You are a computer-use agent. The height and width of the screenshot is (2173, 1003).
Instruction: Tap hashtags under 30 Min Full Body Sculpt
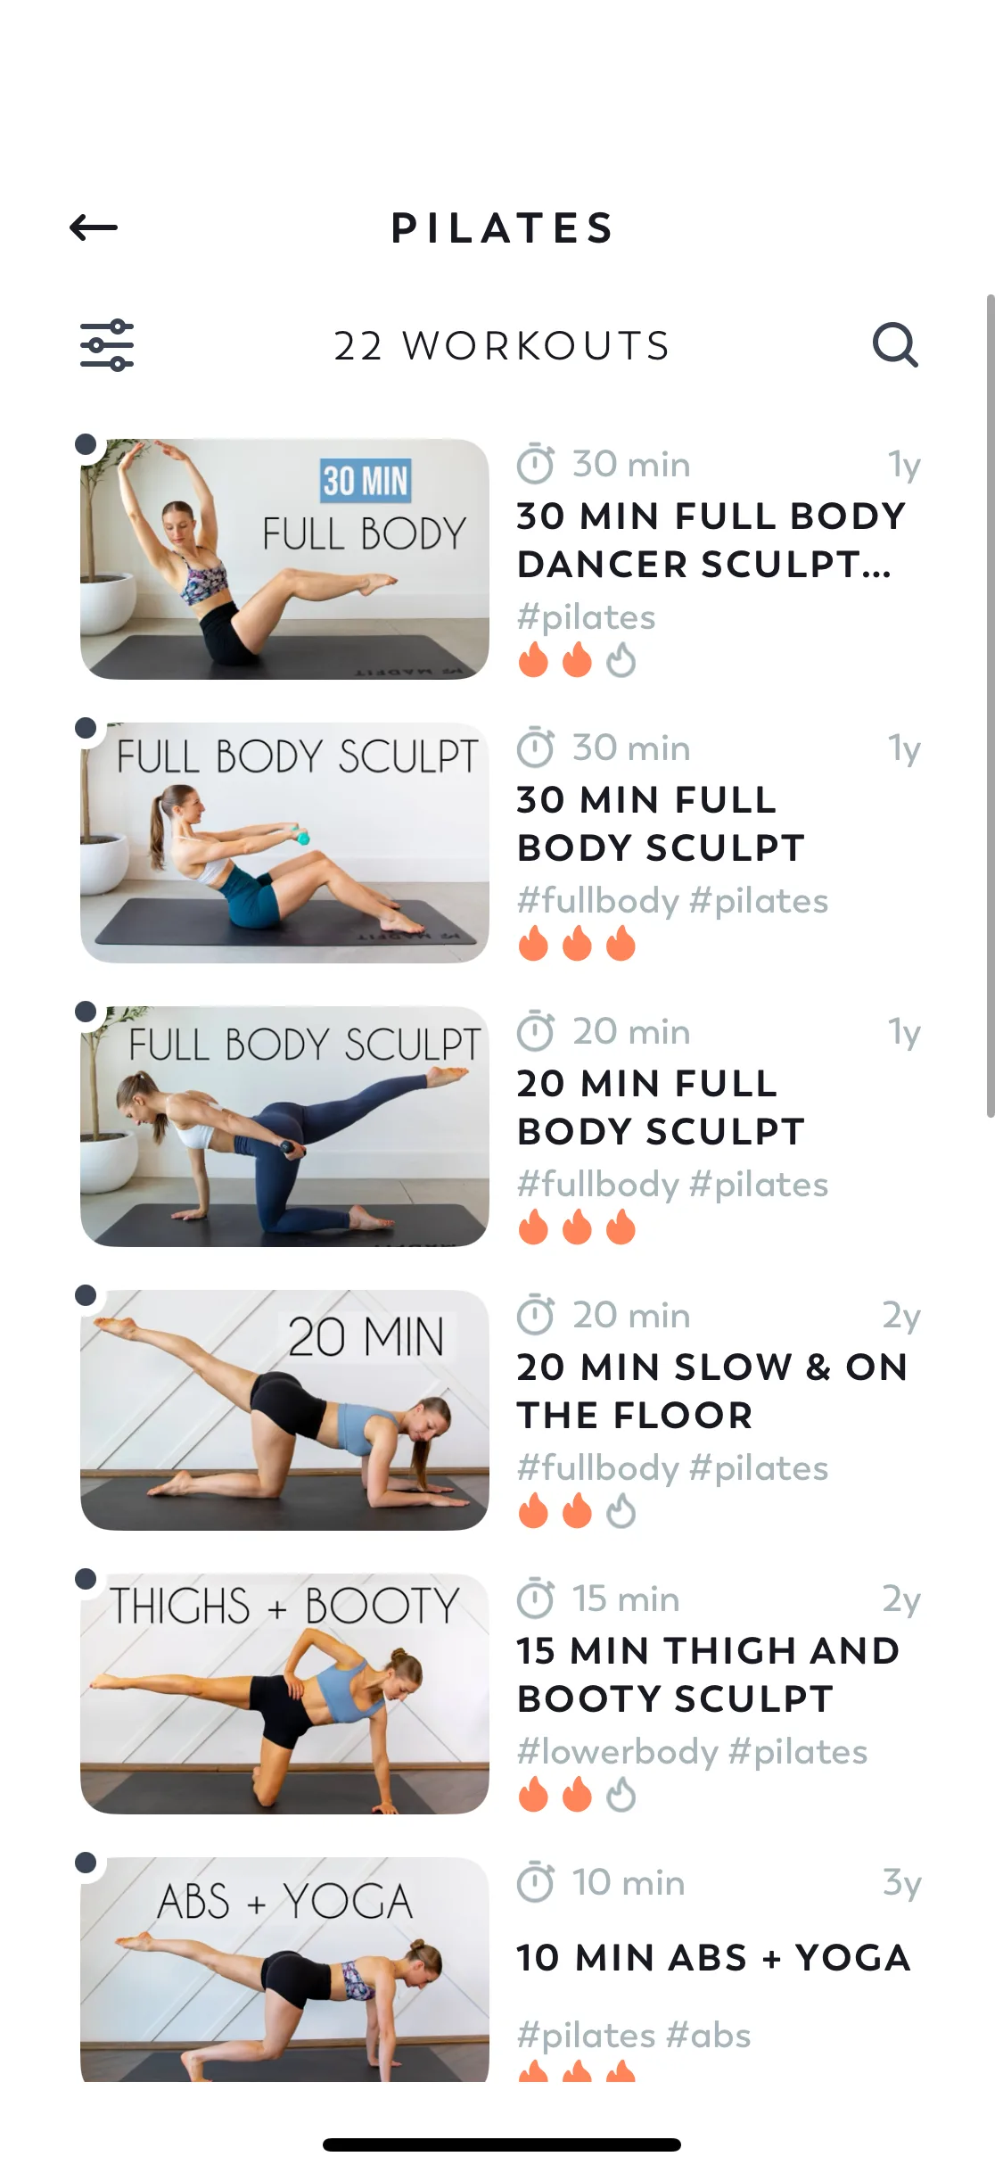click(x=672, y=901)
